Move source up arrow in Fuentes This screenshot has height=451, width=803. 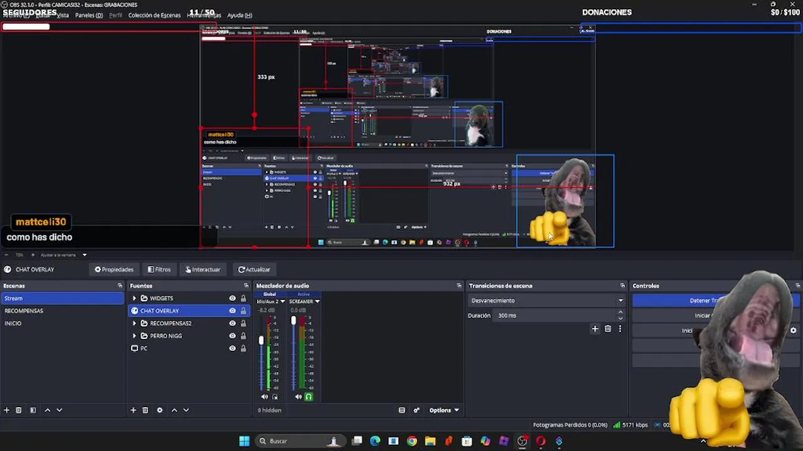(x=174, y=410)
